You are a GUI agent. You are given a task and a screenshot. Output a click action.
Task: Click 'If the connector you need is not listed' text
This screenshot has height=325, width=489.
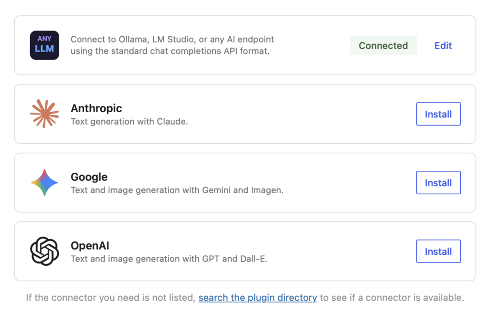(x=110, y=298)
